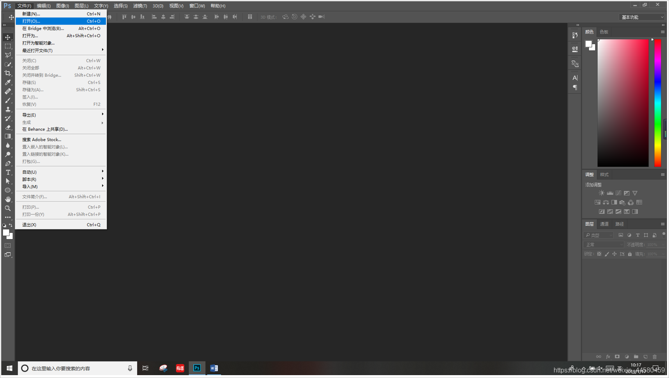Select the Ellipse shape tool
Image resolution: width=669 pixels, height=378 pixels.
point(8,190)
